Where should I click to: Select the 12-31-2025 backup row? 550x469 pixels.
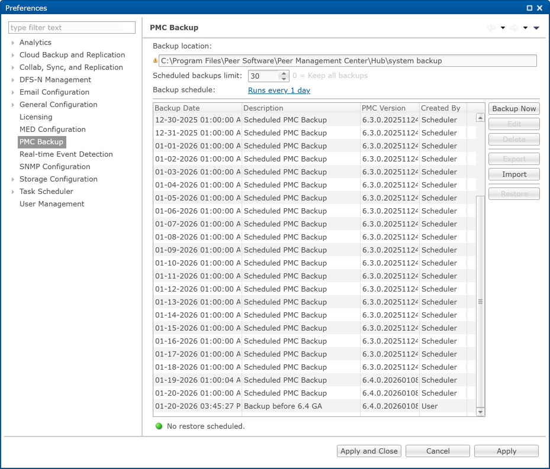point(314,133)
